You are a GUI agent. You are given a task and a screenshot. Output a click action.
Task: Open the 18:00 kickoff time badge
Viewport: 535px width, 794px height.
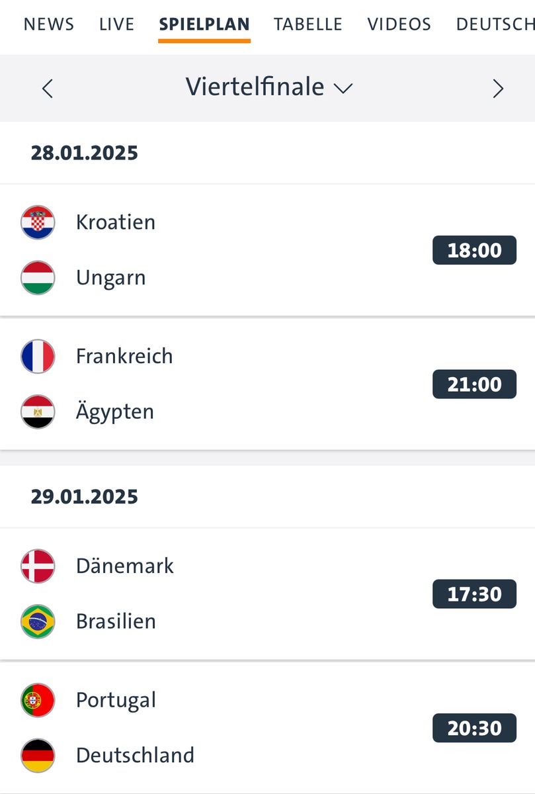tap(474, 251)
